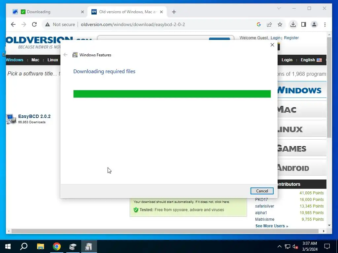The width and height of the screenshot is (338, 253).
Task: Open the Register link
Action: click(291, 38)
